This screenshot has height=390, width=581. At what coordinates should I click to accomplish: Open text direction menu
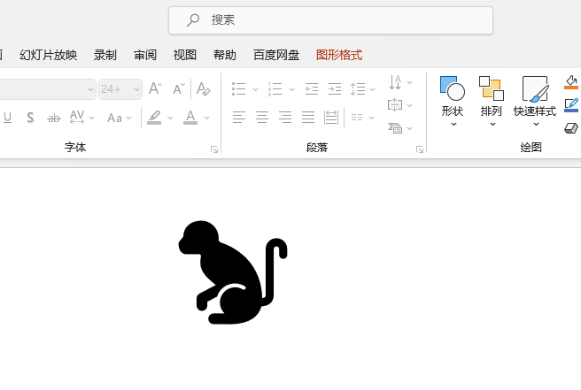click(x=400, y=82)
